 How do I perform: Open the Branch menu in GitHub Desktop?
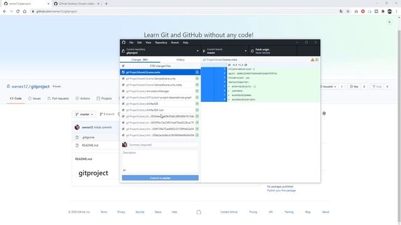coord(175,42)
